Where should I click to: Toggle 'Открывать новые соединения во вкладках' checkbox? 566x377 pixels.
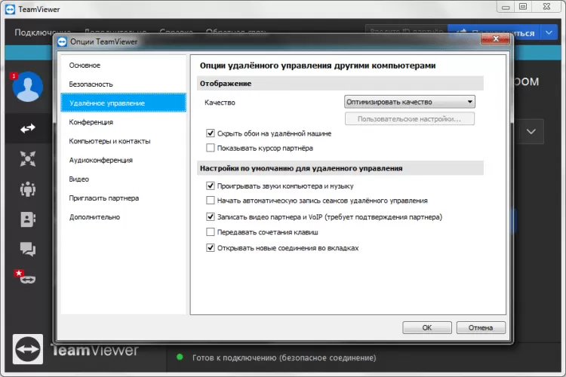pos(211,248)
